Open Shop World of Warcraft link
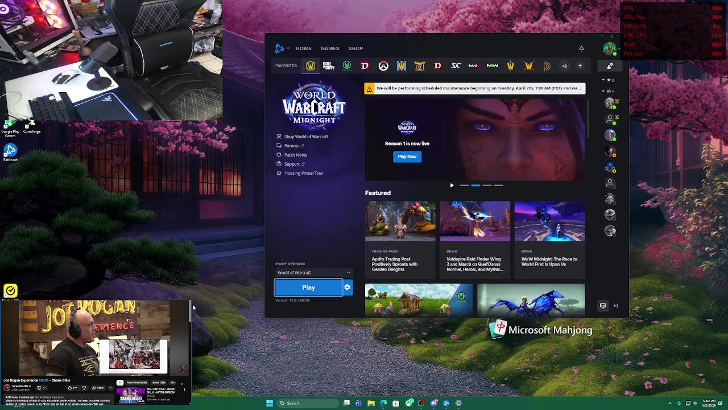This screenshot has width=728, height=410. [302, 137]
